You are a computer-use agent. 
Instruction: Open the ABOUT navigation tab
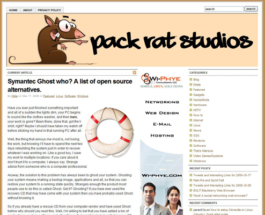click(x=28, y=10)
